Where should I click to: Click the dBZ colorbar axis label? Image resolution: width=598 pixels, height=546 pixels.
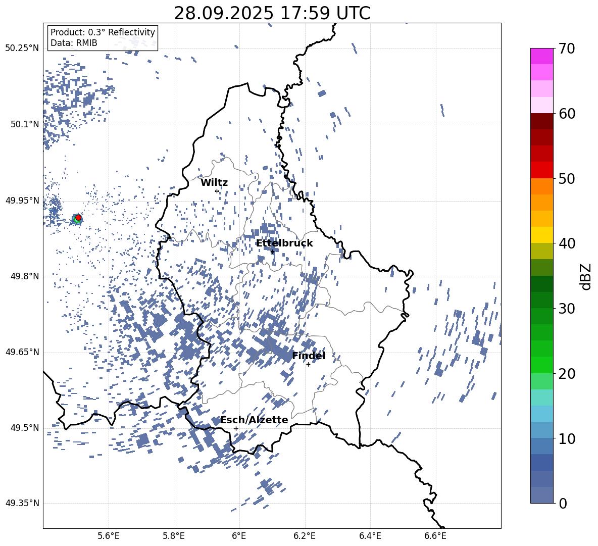(x=586, y=276)
